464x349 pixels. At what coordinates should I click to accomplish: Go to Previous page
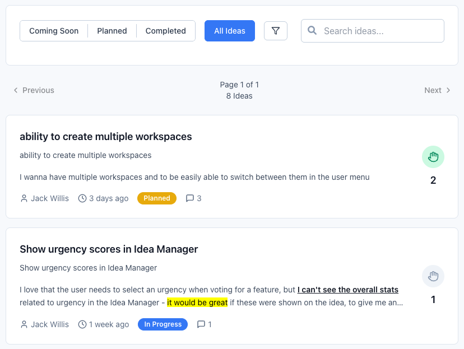coord(34,90)
